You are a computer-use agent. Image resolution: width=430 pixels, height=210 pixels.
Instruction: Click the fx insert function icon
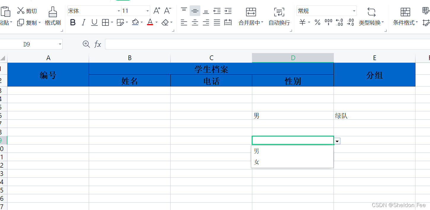(x=98, y=44)
